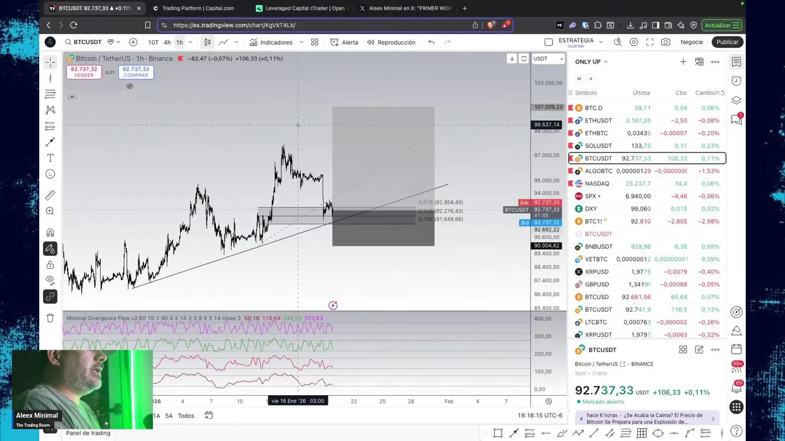The width and height of the screenshot is (785, 441).
Task: Select the 10T timeframe
Action: coord(153,42)
